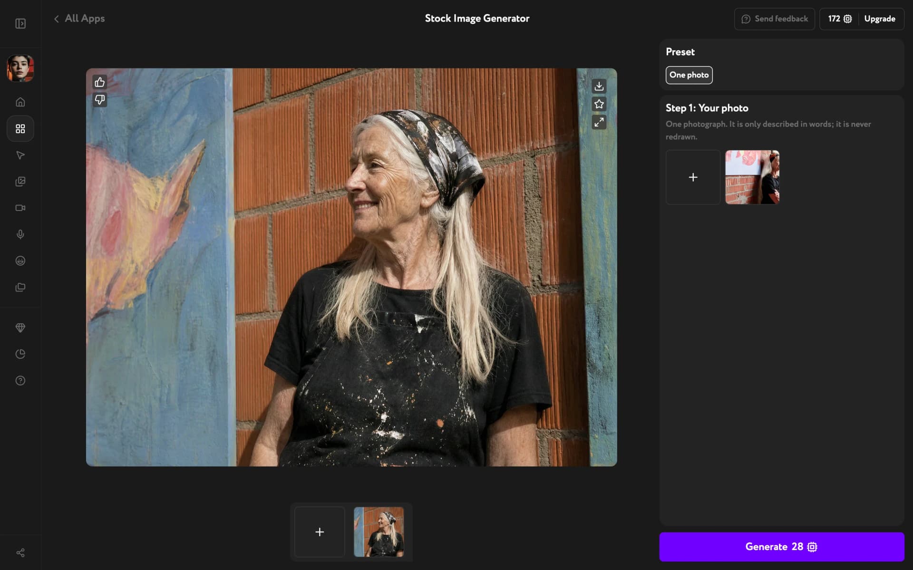Open the help question mark icon
This screenshot has width=913, height=570.
[20, 380]
